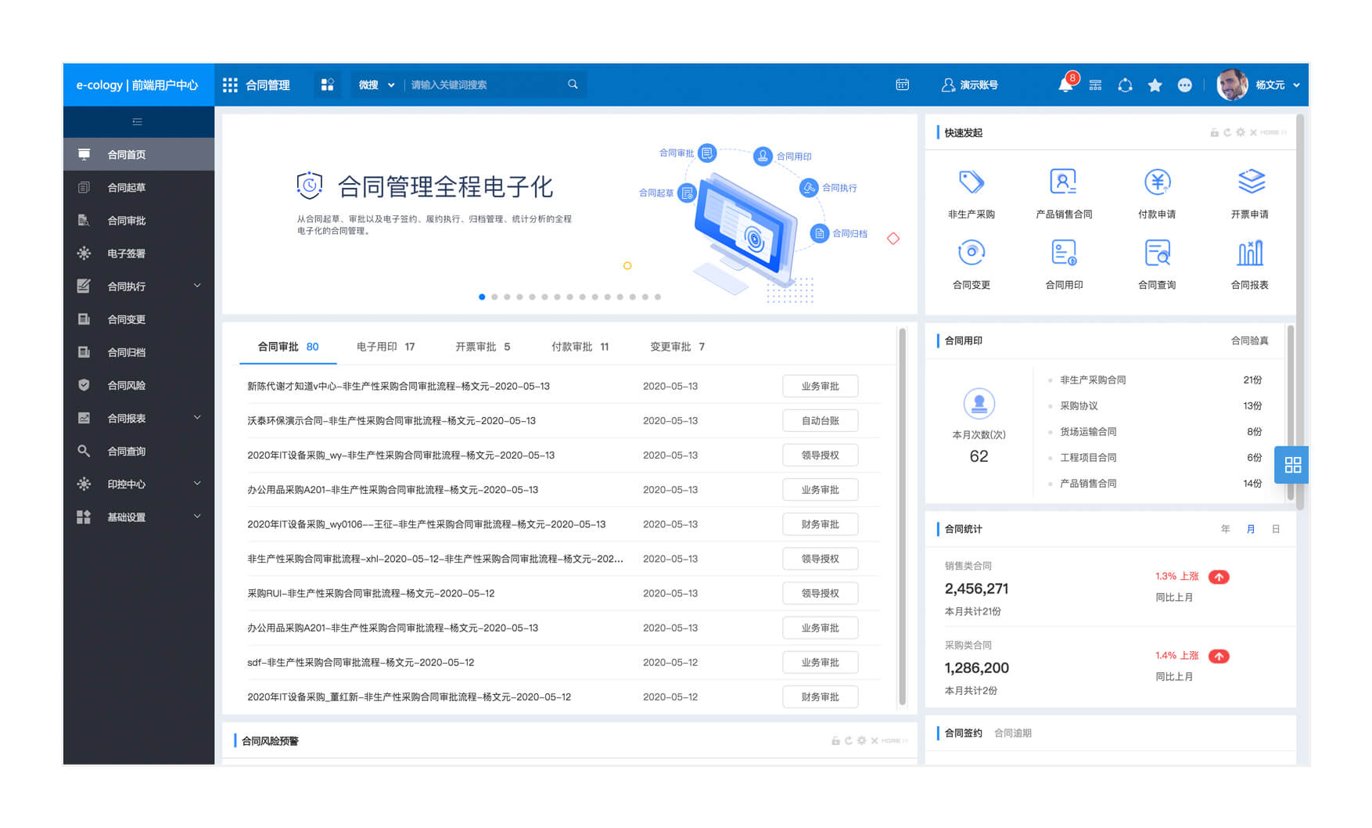The width and height of the screenshot is (1372, 828).
Task: Switch to 合同审批 80 tab
Action: [288, 347]
